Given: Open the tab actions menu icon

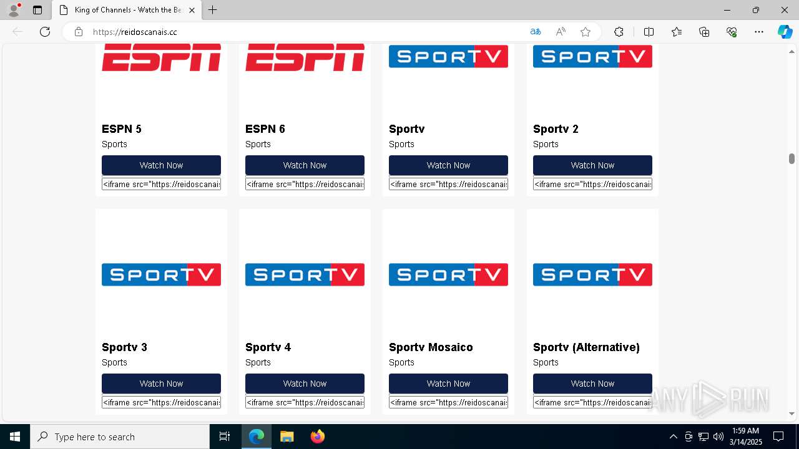Looking at the screenshot, I should coord(37,10).
